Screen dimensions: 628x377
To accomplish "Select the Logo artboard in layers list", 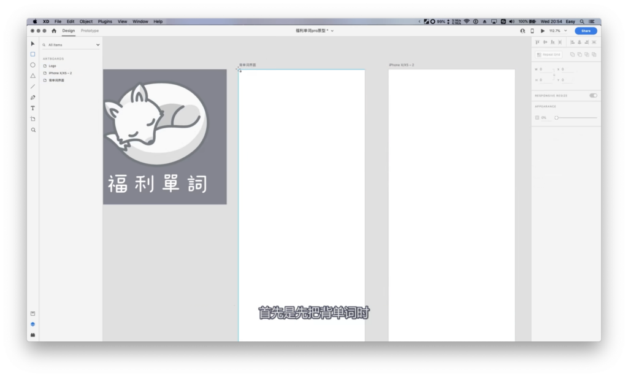I will click(x=53, y=66).
